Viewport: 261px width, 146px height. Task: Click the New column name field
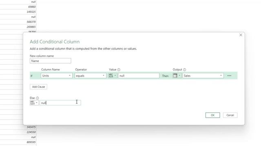pos(51,61)
